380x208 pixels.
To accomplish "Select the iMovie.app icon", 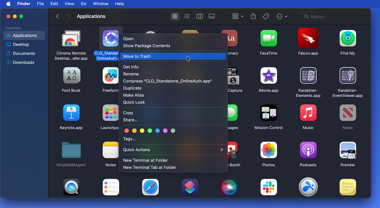I will pyautogui.click(x=268, y=75).
